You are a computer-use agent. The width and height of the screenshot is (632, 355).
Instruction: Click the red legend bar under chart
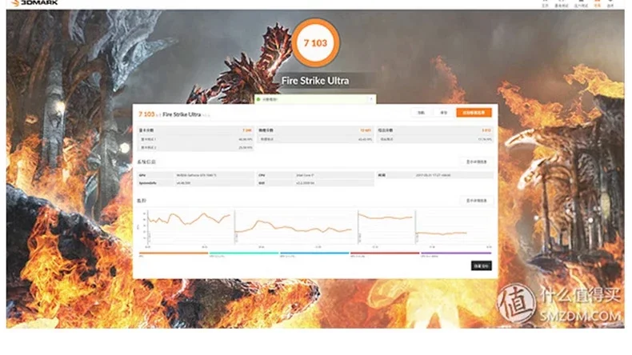pos(384,253)
